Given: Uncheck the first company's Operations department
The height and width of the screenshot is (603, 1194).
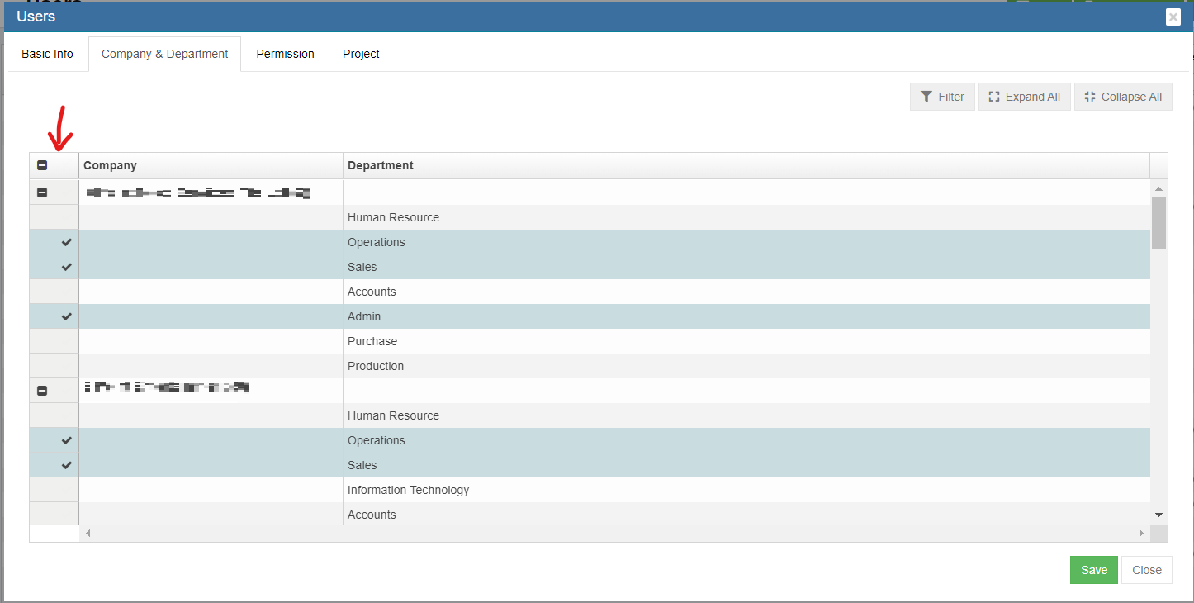Looking at the screenshot, I should 67,242.
